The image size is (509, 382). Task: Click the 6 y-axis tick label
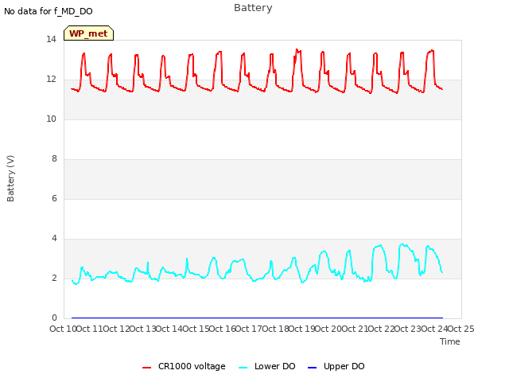pyautogui.click(x=54, y=198)
